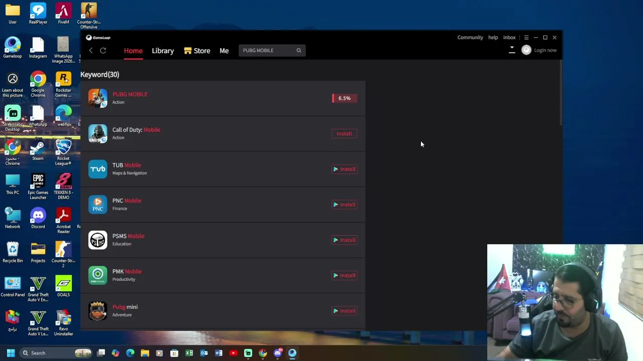Image resolution: width=643 pixels, height=361 pixels.
Task: Open the GameLoop downloads arrow icon
Action: (x=512, y=50)
